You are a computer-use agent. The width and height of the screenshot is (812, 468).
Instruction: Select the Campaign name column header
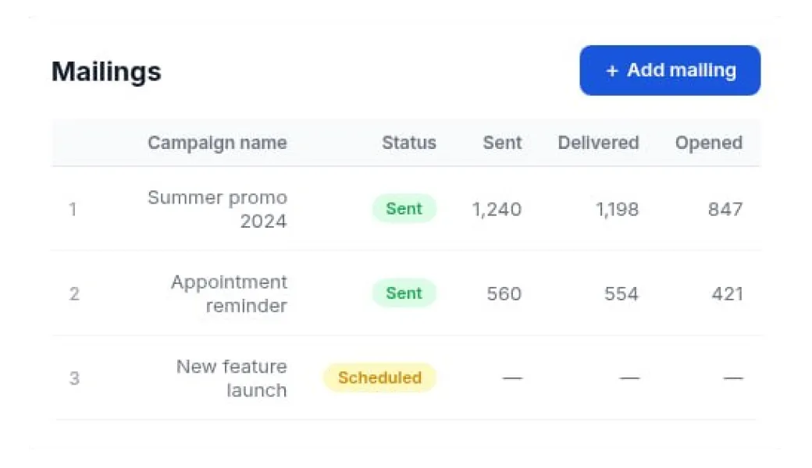[217, 143]
